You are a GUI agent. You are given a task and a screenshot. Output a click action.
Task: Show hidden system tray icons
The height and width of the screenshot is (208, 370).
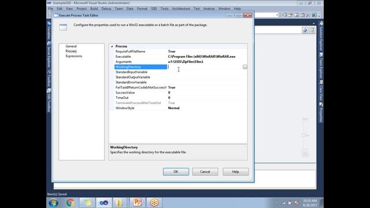277,203
